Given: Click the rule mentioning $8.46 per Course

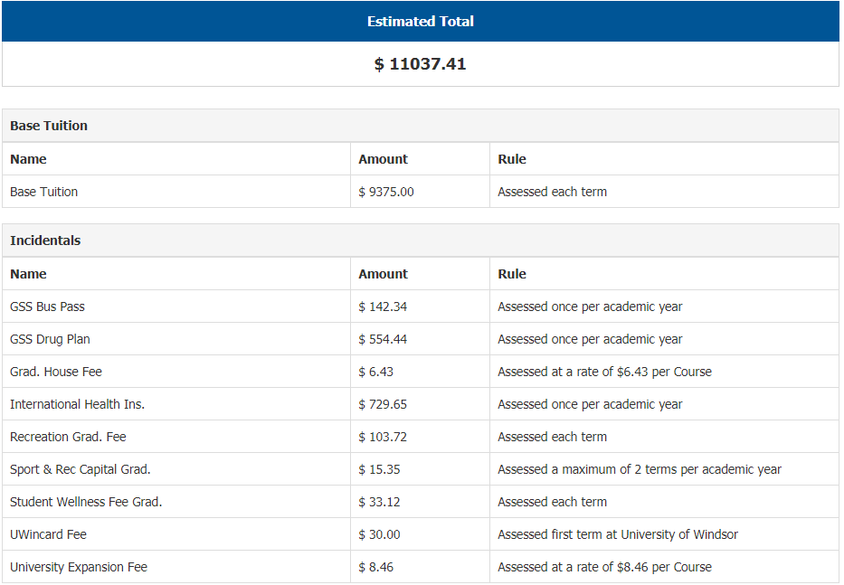Looking at the screenshot, I should [604, 567].
